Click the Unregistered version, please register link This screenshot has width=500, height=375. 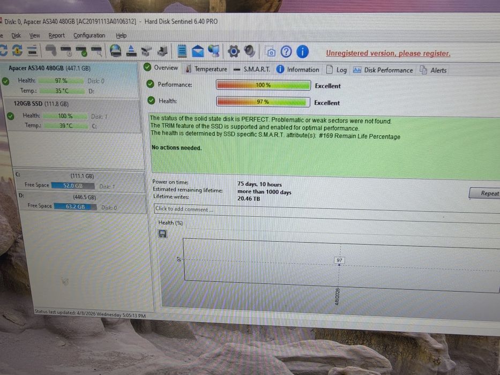388,53
